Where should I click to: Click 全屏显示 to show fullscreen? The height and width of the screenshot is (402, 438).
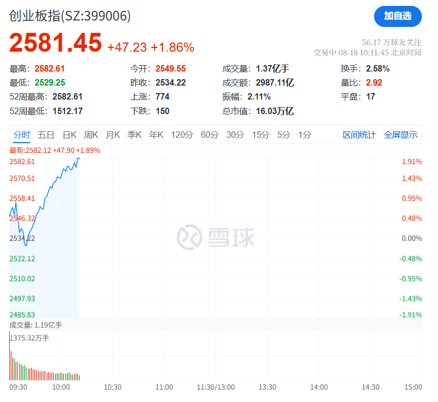tap(400, 135)
